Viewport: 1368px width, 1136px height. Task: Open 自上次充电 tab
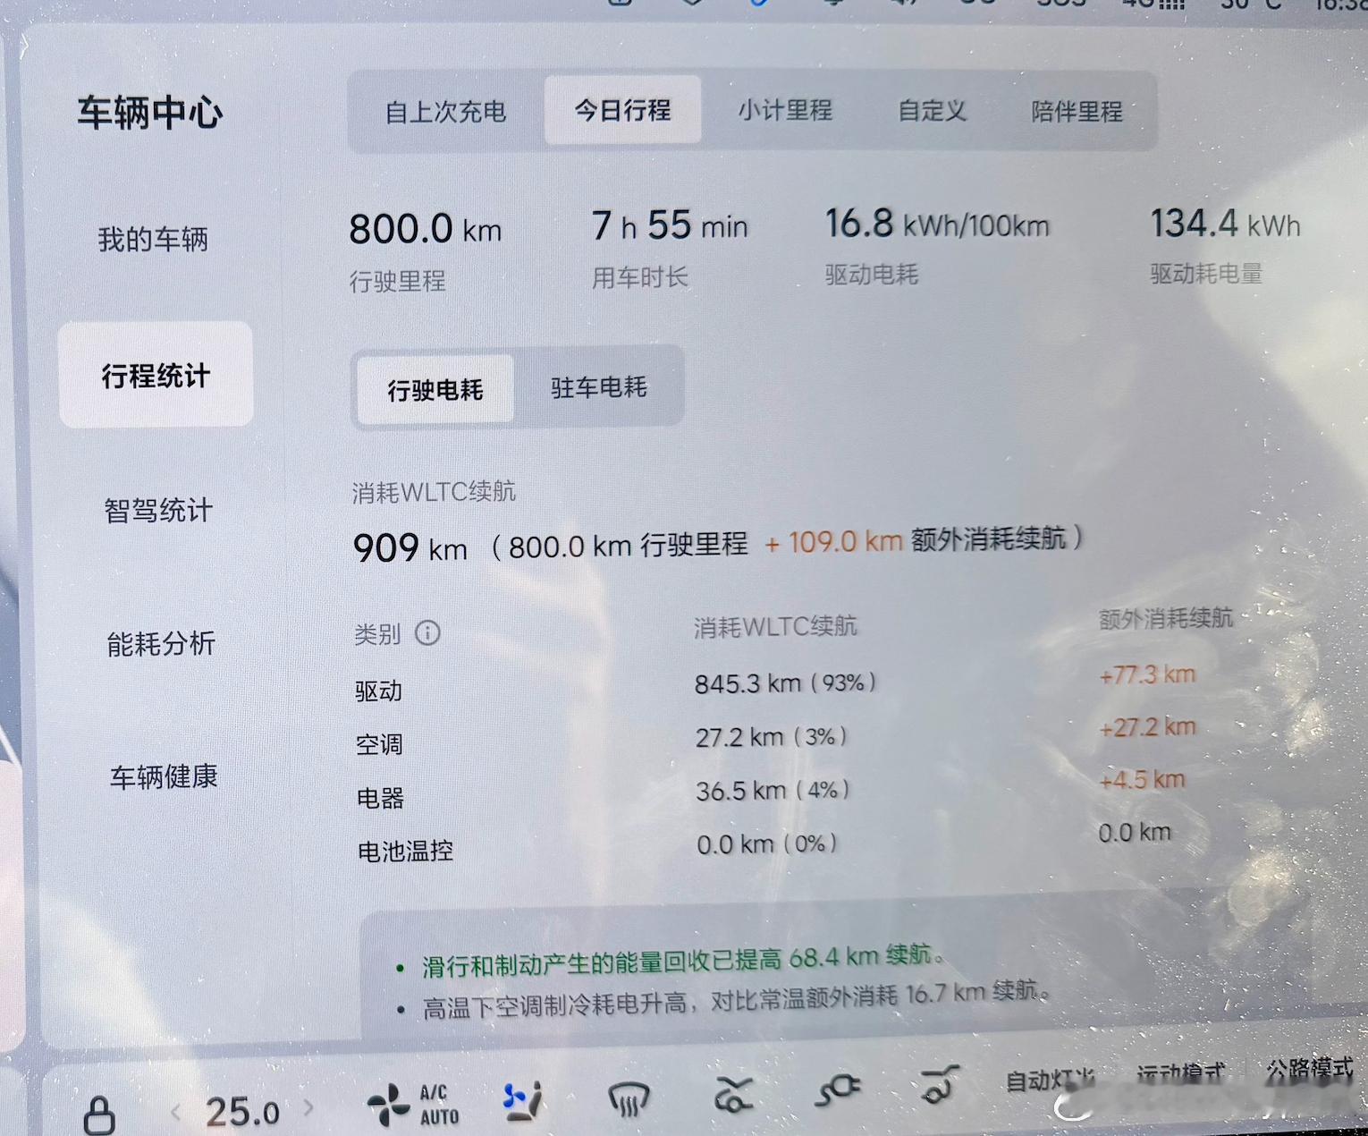(445, 112)
